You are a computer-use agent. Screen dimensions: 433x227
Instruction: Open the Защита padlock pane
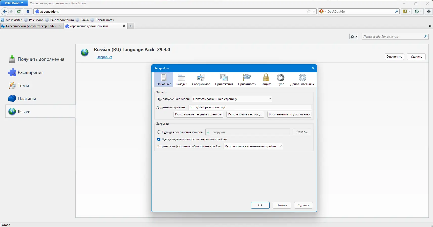pyautogui.click(x=266, y=79)
